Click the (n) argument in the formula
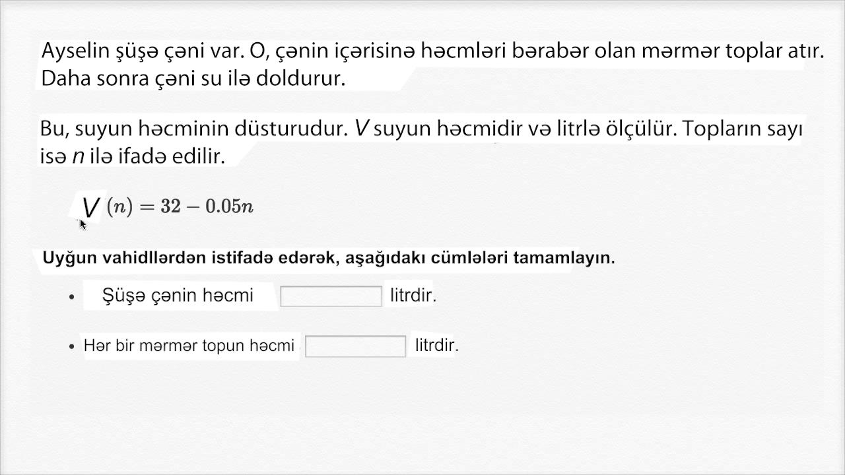The height and width of the screenshot is (475, 845). point(119,206)
